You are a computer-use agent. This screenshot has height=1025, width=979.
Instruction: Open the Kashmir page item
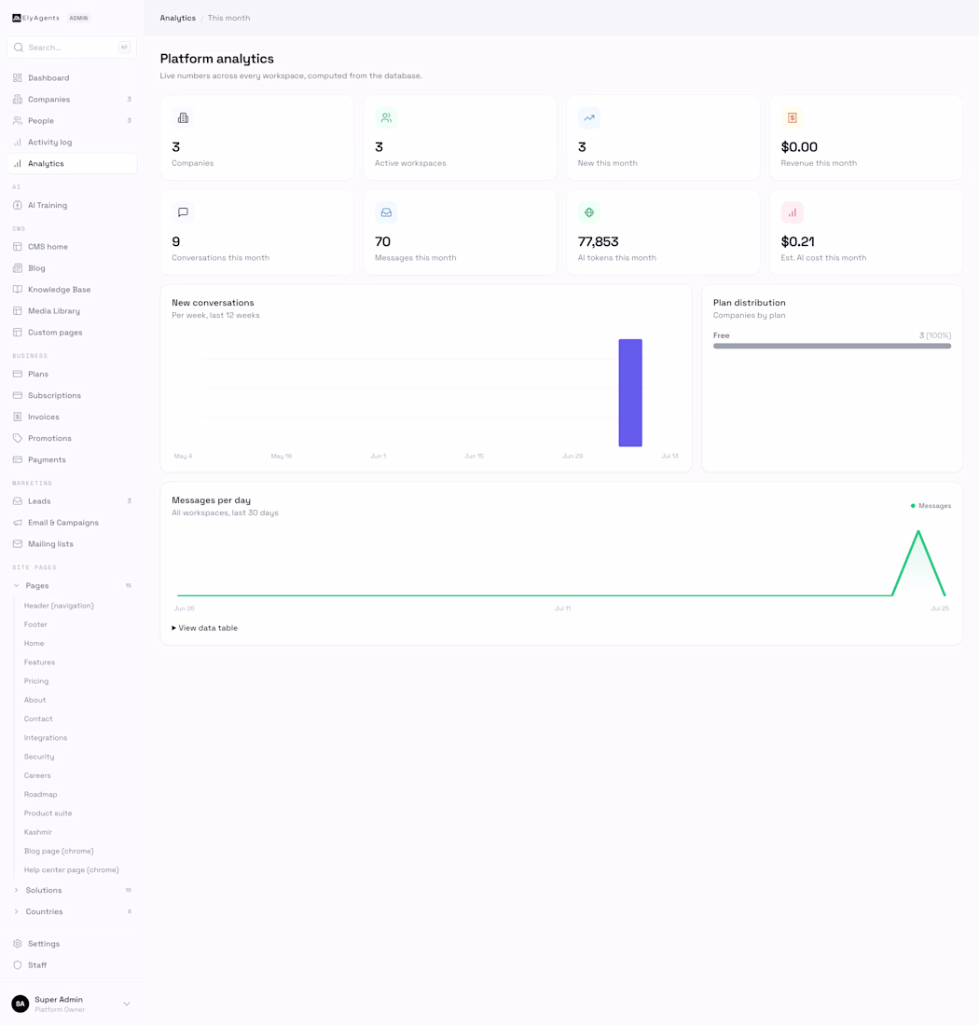point(38,832)
